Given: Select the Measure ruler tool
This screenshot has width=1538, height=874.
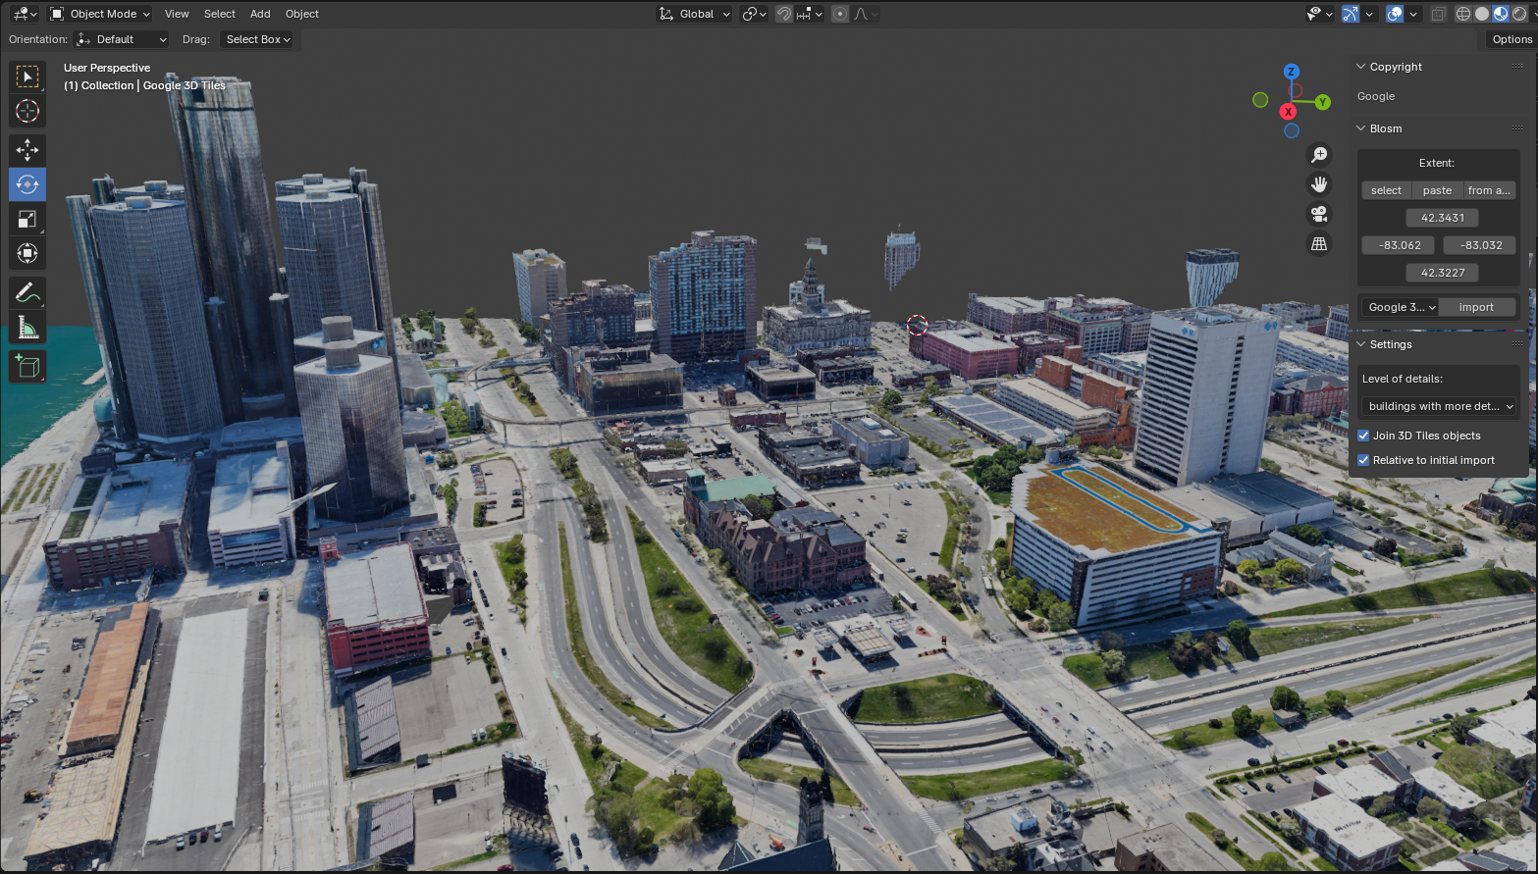Looking at the screenshot, I should tap(27, 328).
